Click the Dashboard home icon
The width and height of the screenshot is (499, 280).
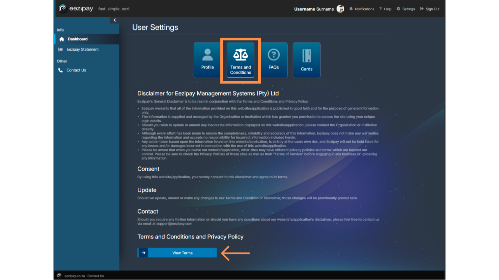tap(62, 39)
